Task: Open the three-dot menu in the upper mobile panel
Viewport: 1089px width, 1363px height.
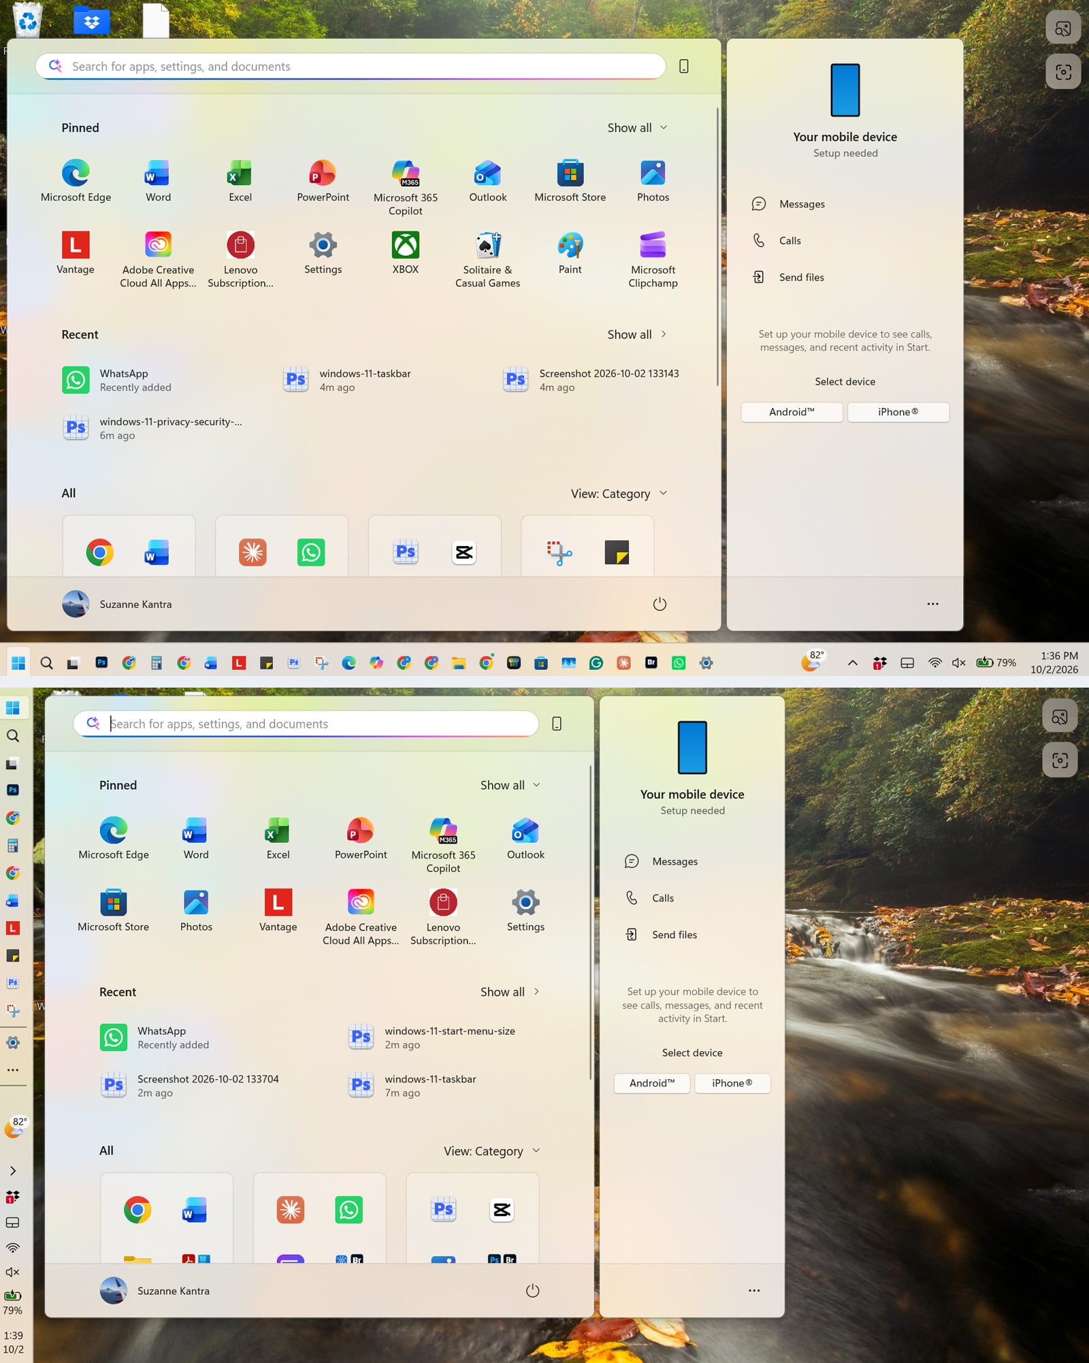Action: click(x=932, y=604)
